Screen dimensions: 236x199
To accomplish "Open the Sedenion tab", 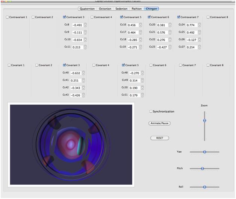I will pos(121,8).
